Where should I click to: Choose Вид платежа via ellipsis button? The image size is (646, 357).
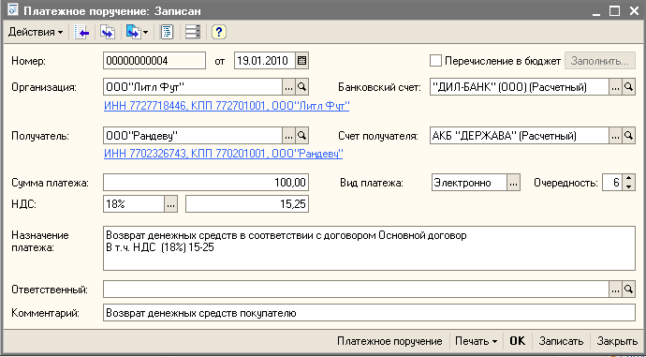point(513,183)
